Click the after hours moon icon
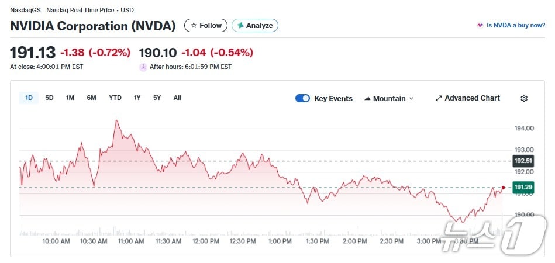 coord(143,67)
